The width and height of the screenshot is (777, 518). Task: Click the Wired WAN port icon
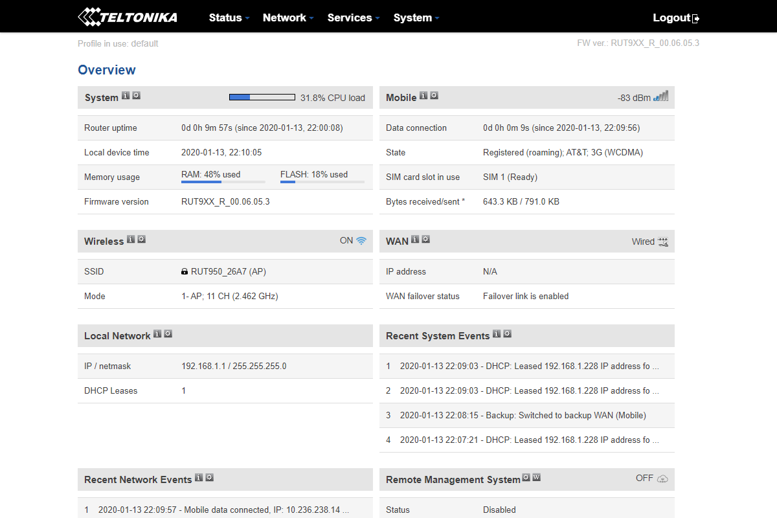pyautogui.click(x=662, y=242)
